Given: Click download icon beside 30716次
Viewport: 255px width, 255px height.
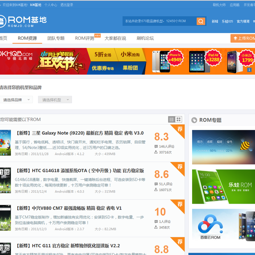Looking at the screenshot, I should point(156,152).
